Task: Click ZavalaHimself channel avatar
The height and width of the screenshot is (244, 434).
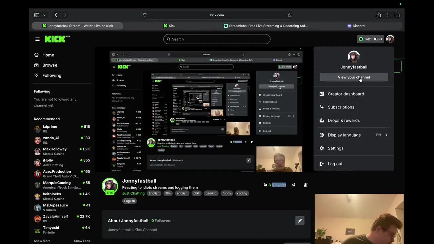Action: pos(37,219)
